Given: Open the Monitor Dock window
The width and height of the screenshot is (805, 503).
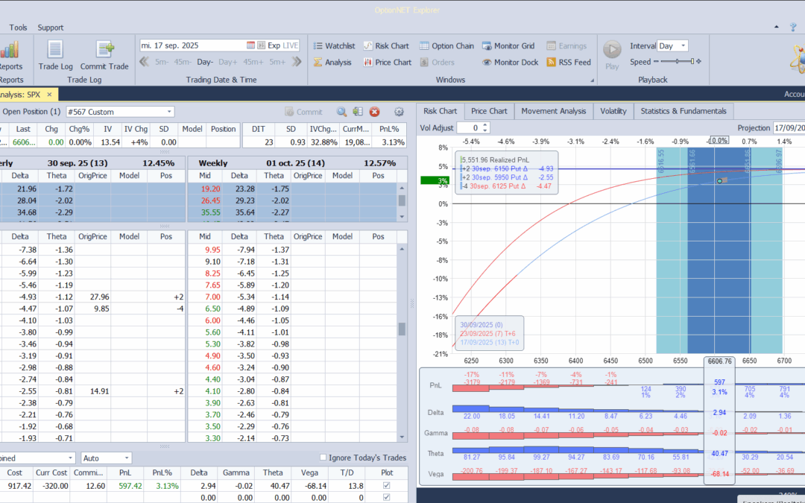Looking at the screenshot, I should tap(510, 62).
